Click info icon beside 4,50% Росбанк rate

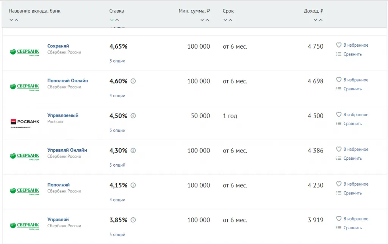(x=133, y=116)
